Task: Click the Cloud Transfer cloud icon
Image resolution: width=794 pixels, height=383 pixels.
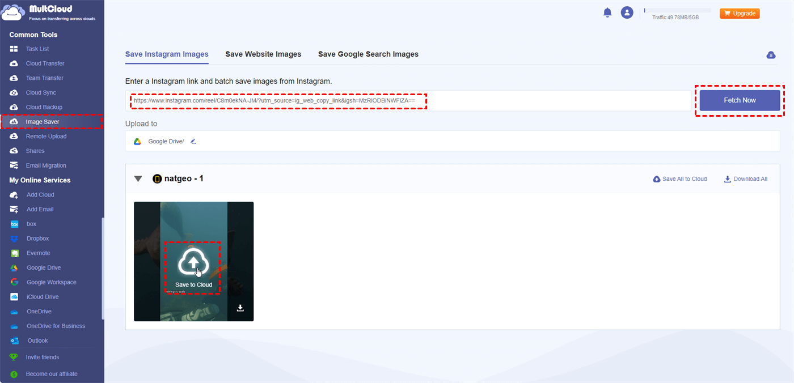Action: (14, 63)
